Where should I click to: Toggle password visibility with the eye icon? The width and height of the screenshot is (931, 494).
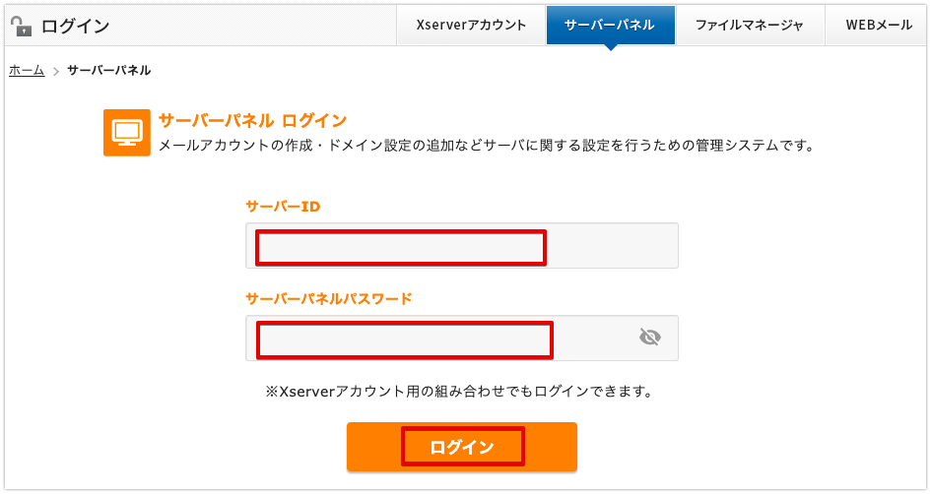coord(650,338)
